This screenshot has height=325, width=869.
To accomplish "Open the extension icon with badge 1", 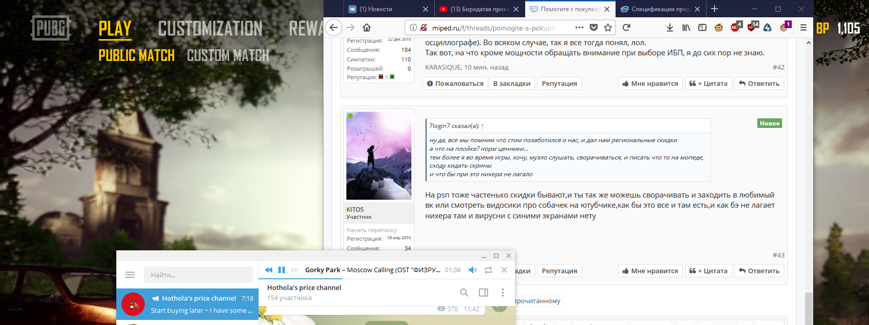I will coord(785,26).
